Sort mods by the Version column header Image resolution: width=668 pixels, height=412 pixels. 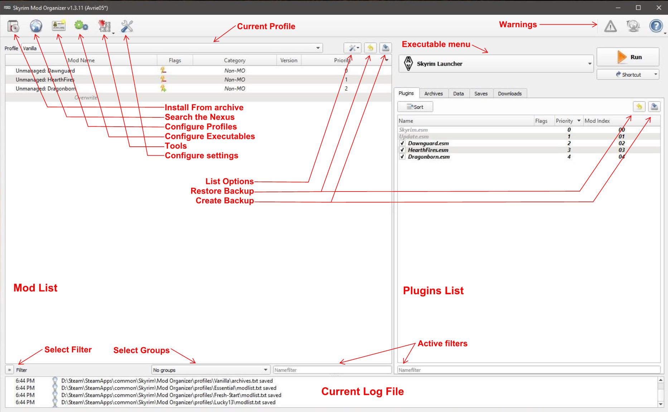(x=289, y=60)
